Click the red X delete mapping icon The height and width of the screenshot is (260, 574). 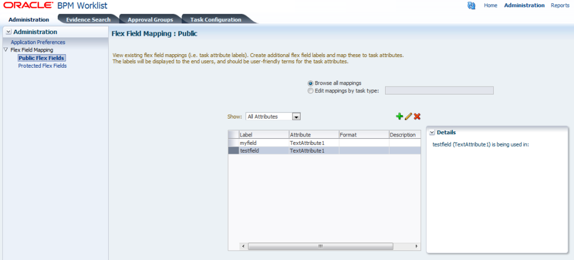pos(417,116)
